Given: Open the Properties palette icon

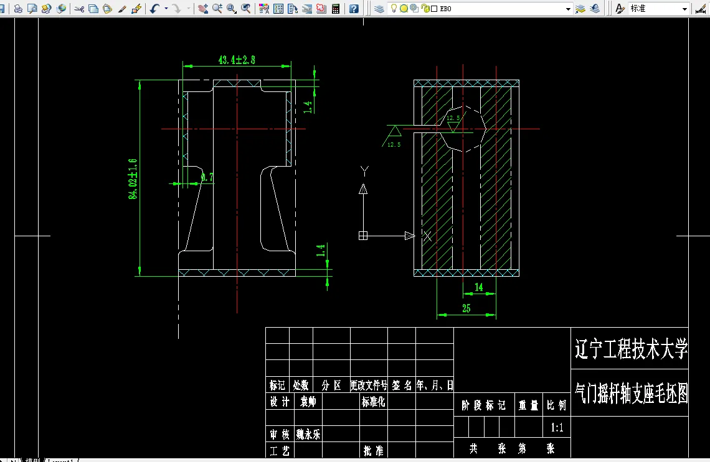Looking at the screenshot, I should (x=264, y=9).
